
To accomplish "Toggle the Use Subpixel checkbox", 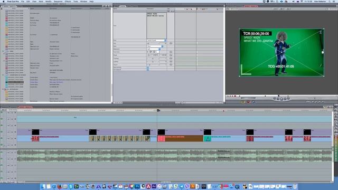I will point(148,70).
